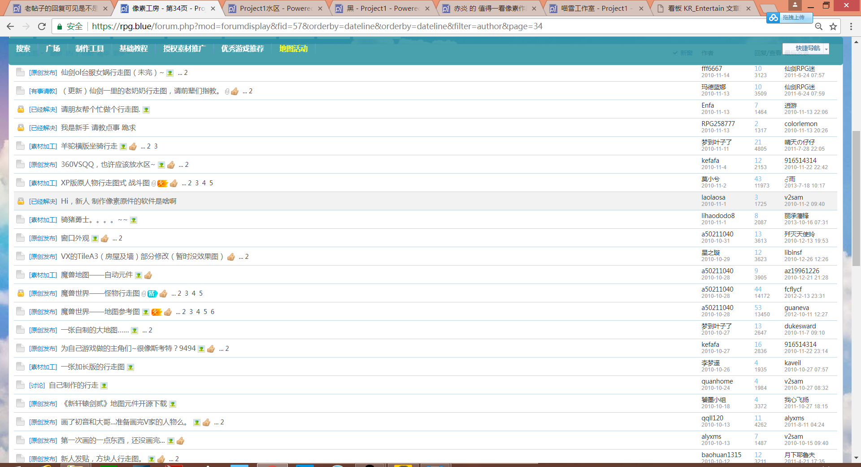Bookmark this page with the star icon
861x467 pixels.
pyautogui.click(x=833, y=26)
